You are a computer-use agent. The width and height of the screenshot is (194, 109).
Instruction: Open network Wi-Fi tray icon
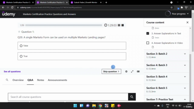(x=173, y=106)
